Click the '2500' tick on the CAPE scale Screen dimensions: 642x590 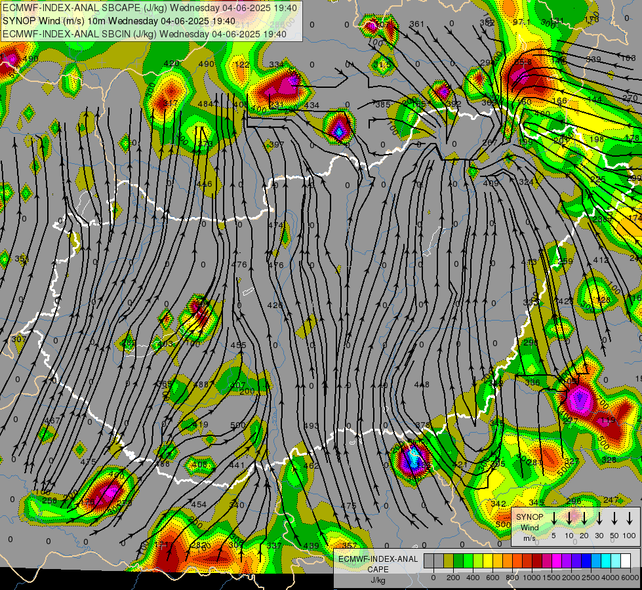[591, 578]
